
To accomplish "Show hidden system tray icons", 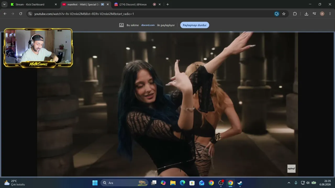I will click(x=289, y=183).
